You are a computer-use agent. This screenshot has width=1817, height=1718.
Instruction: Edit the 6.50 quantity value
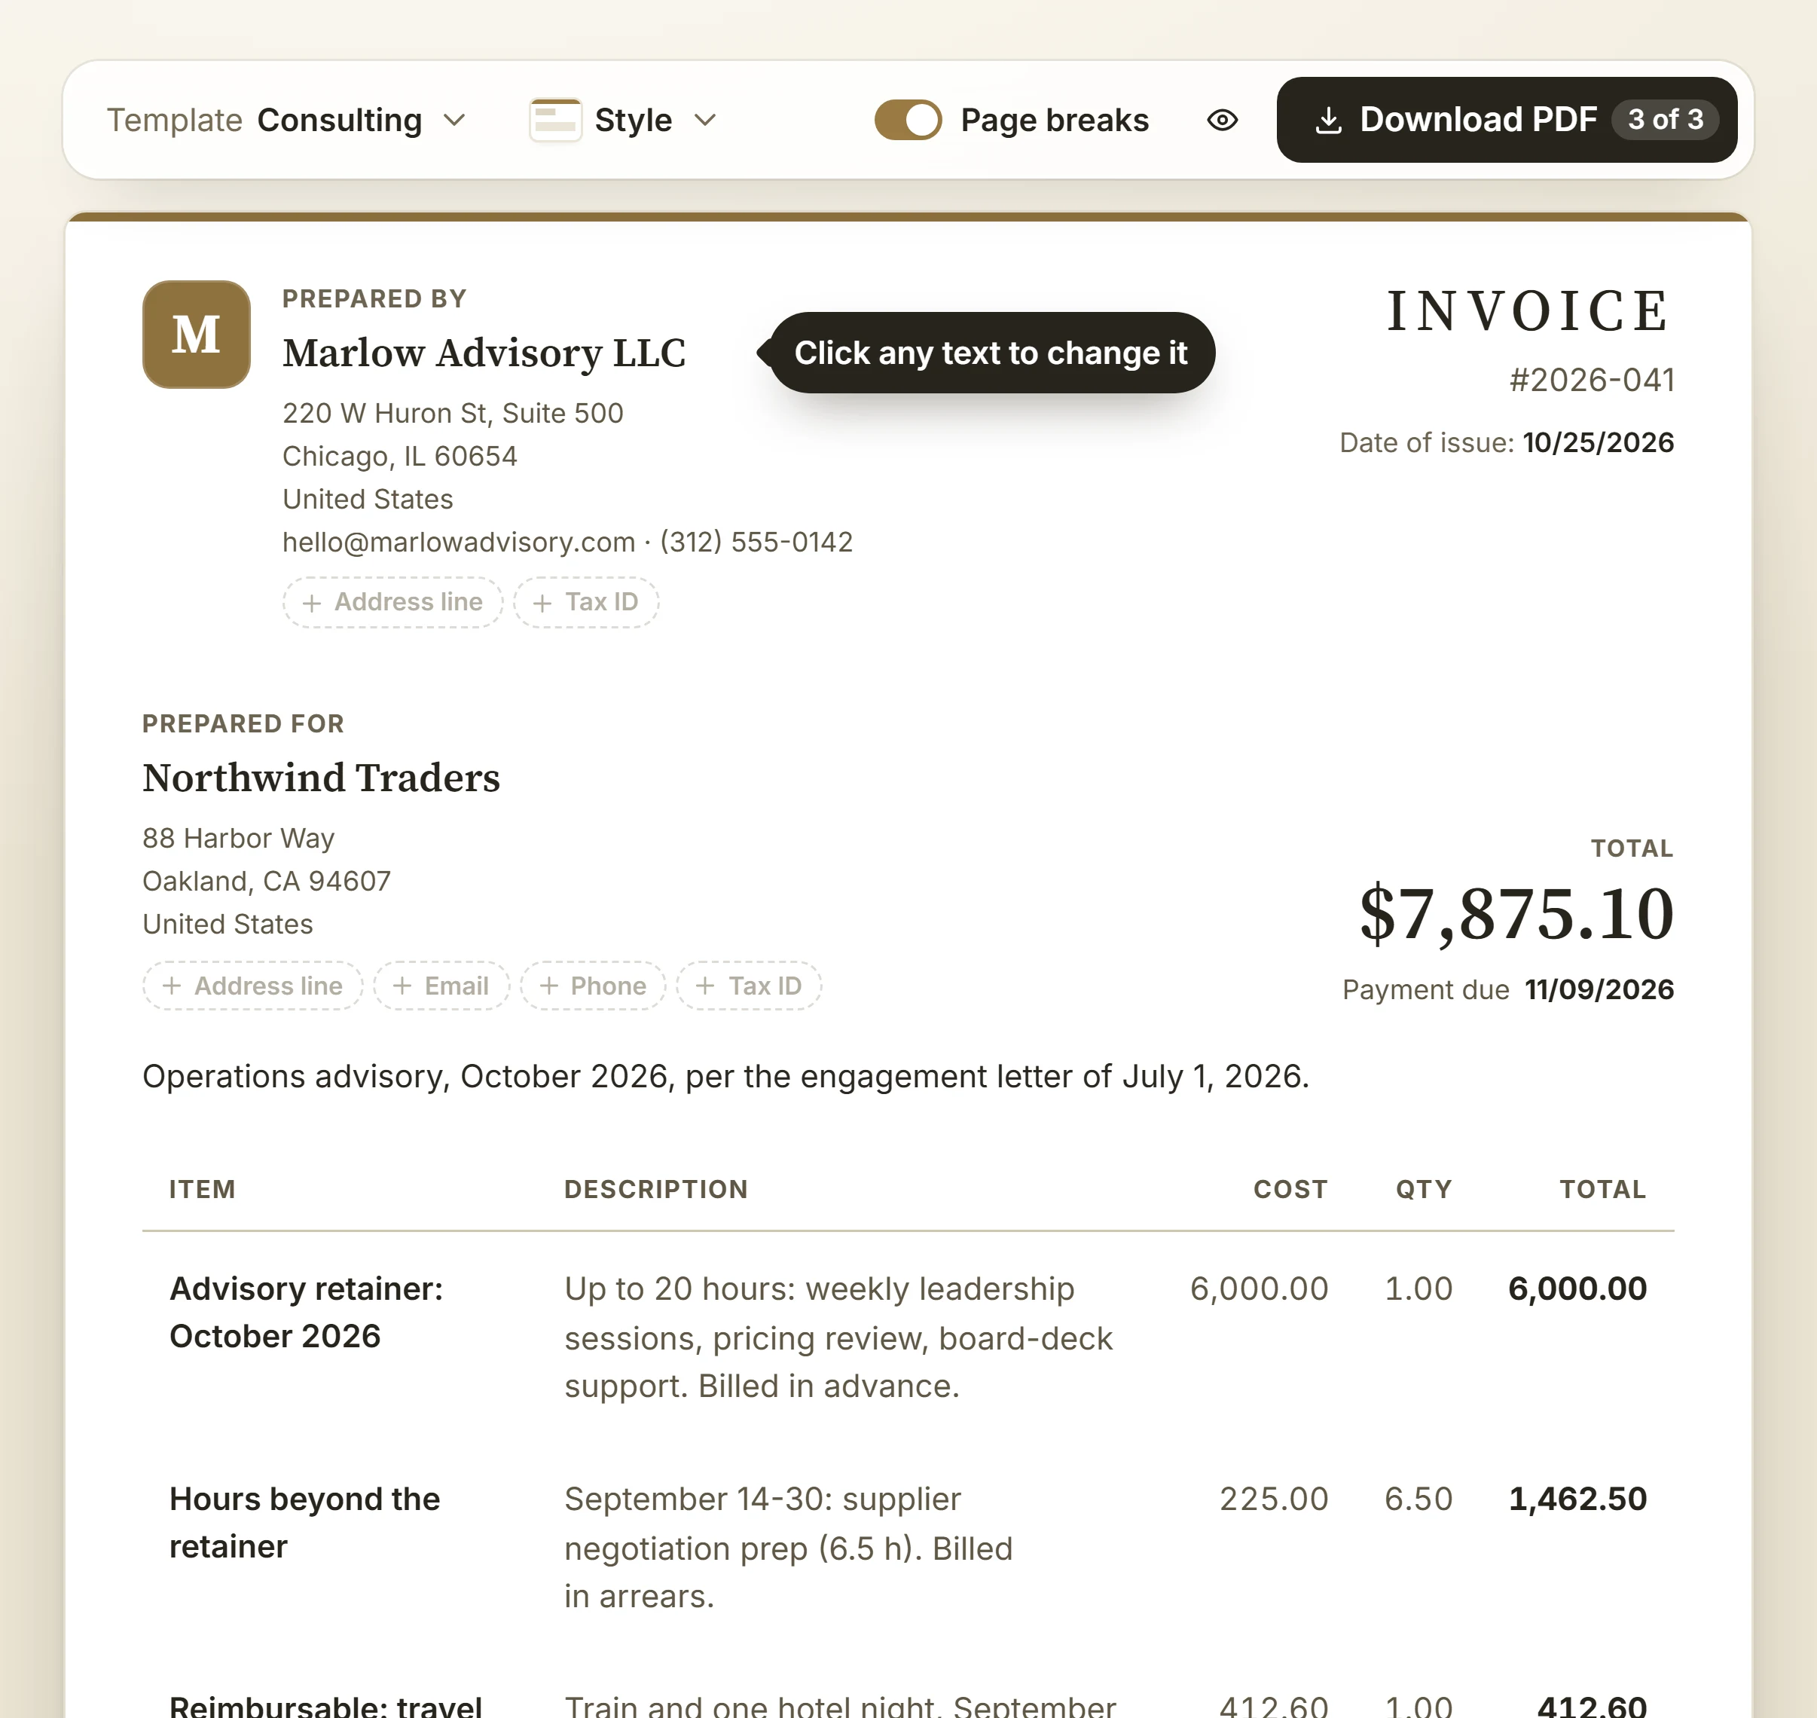click(1418, 1499)
